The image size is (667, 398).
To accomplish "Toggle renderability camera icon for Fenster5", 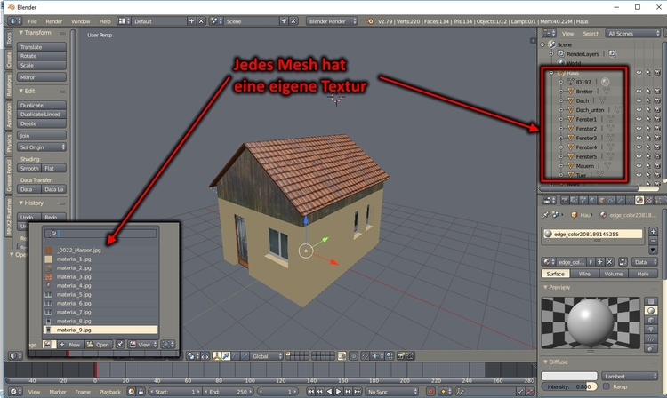I will (657, 156).
